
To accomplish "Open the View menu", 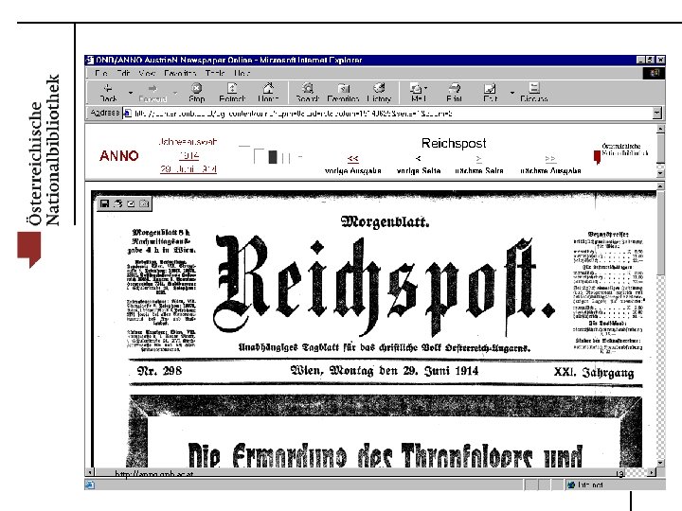I will (147, 73).
